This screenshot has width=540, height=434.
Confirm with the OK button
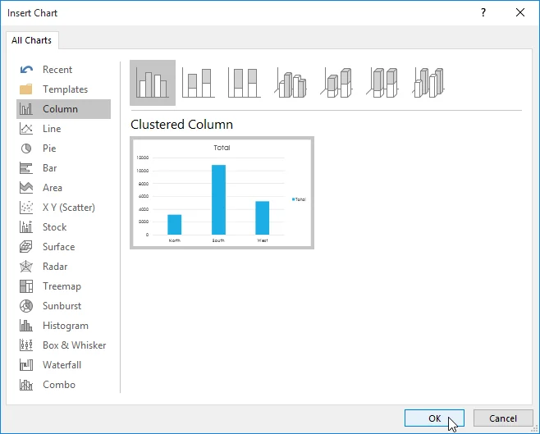point(434,418)
